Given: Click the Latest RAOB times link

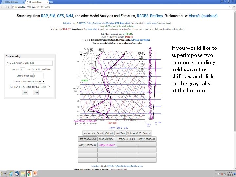Looking at the screenshot, I should coord(117,23).
